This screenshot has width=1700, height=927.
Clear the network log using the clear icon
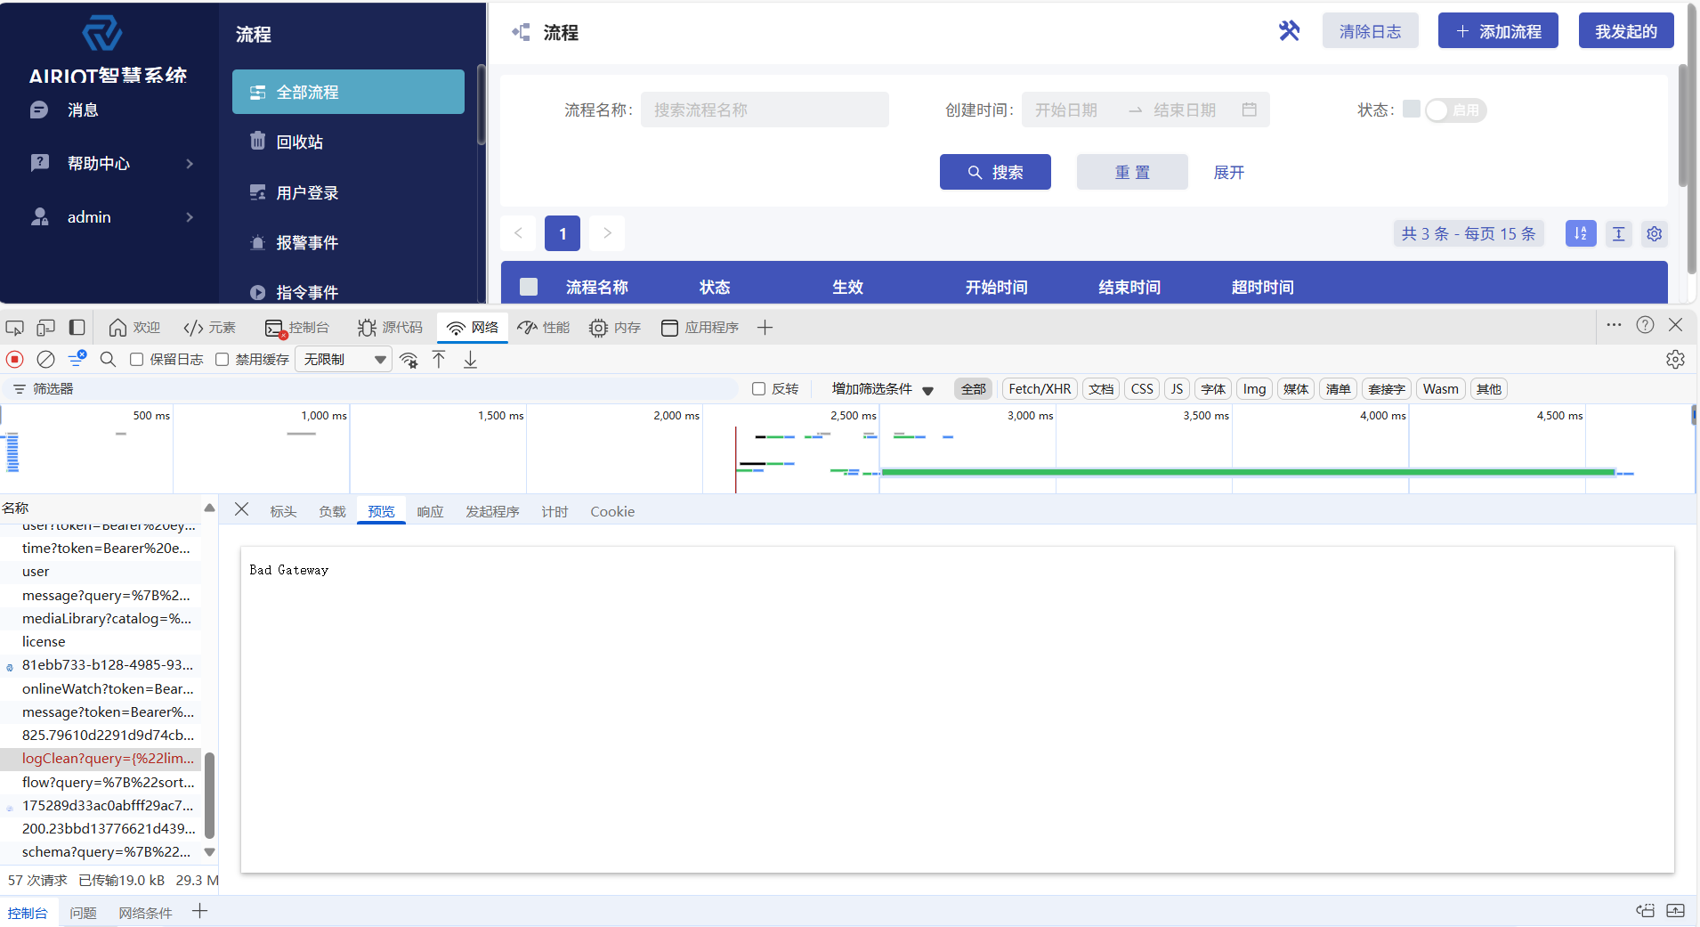[45, 359]
